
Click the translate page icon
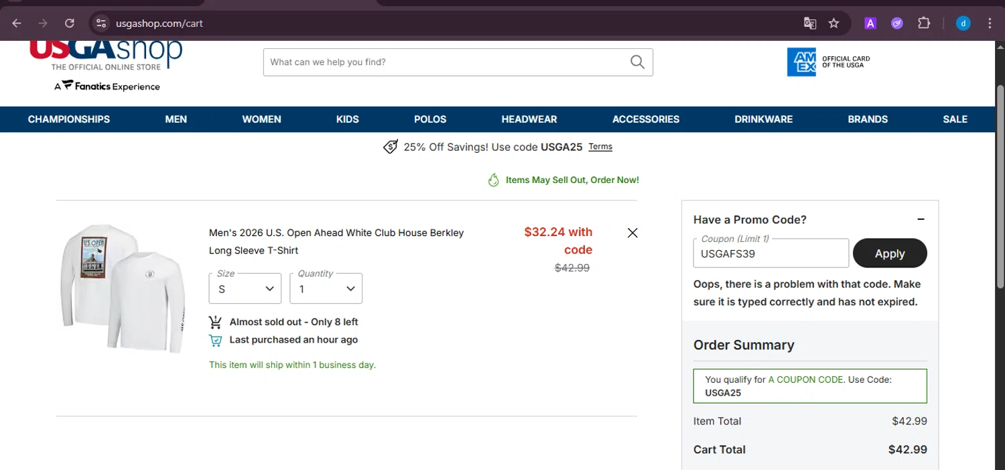(x=810, y=23)
